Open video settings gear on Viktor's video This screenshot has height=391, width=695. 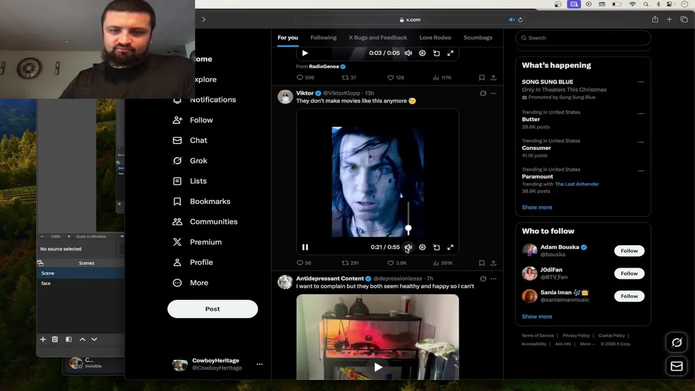click(x=422, y=247)
